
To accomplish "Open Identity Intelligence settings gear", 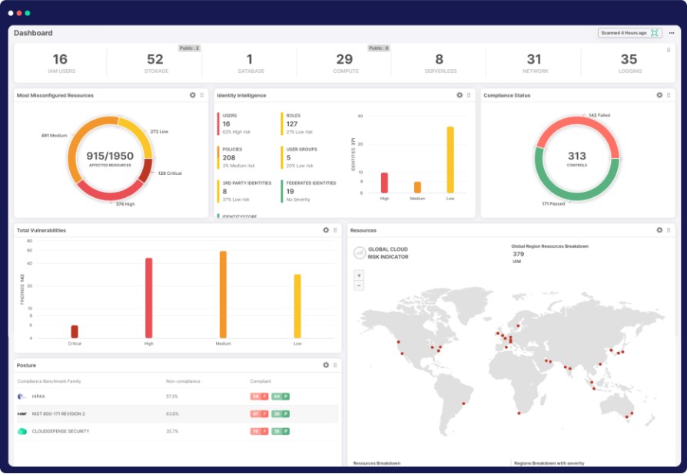I will click(460, 95).
